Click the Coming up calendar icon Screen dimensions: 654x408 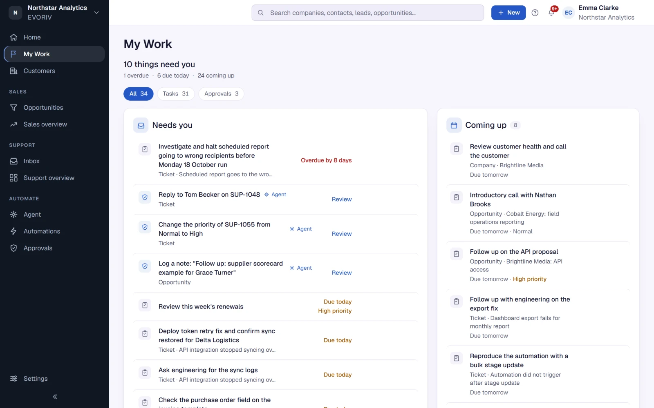[x=454, y=125]
